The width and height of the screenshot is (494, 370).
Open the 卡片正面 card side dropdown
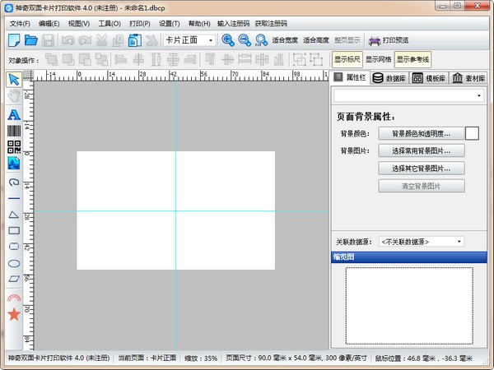(189, 39)
